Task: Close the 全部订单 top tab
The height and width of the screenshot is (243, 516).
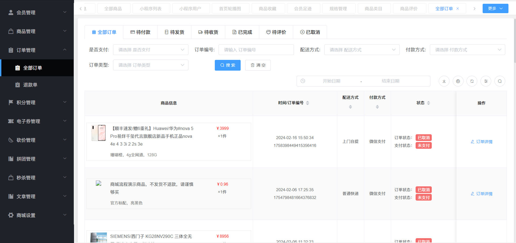Action: (x=458, y=9)
